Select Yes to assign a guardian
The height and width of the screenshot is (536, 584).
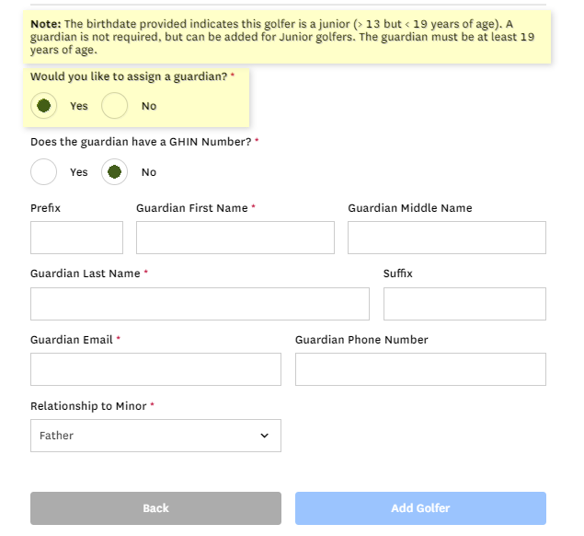(x=43, y=106)
